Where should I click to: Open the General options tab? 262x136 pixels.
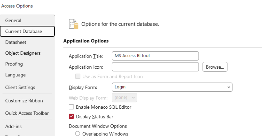click(13, 20)
